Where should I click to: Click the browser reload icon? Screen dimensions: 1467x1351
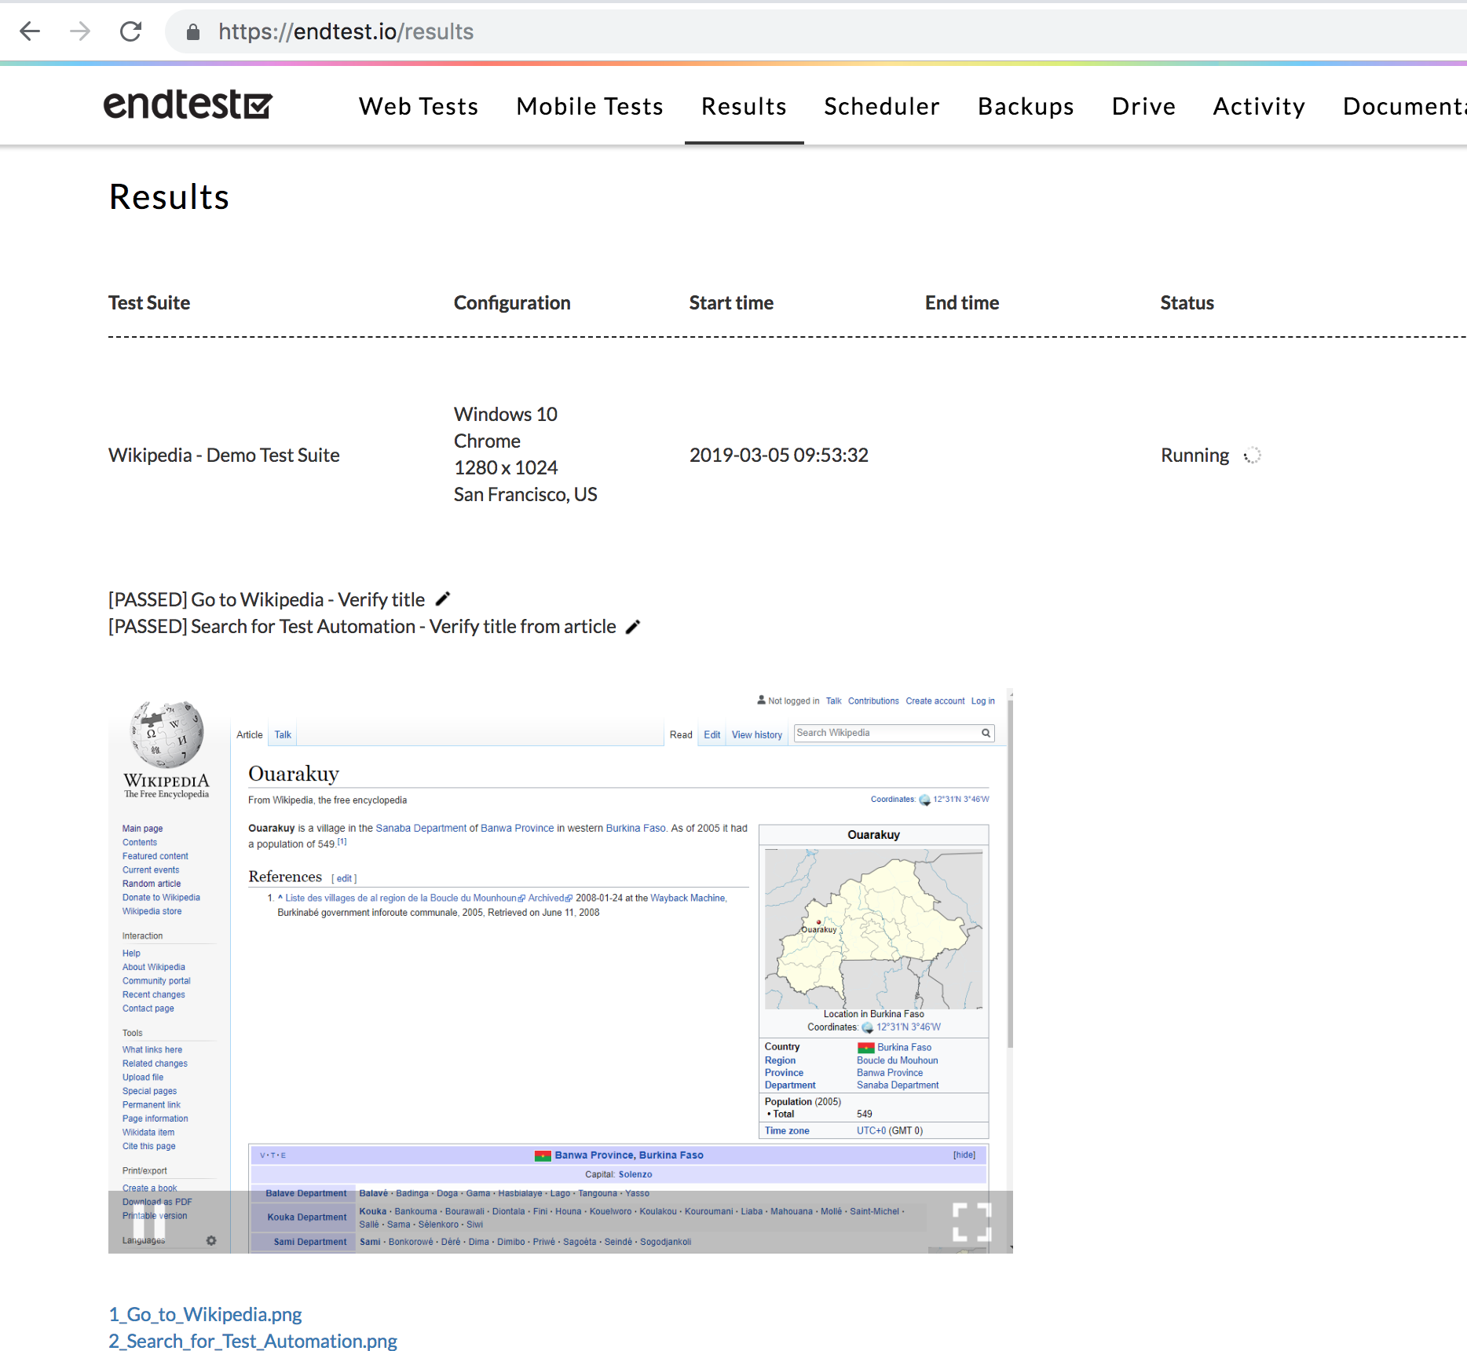131,31
